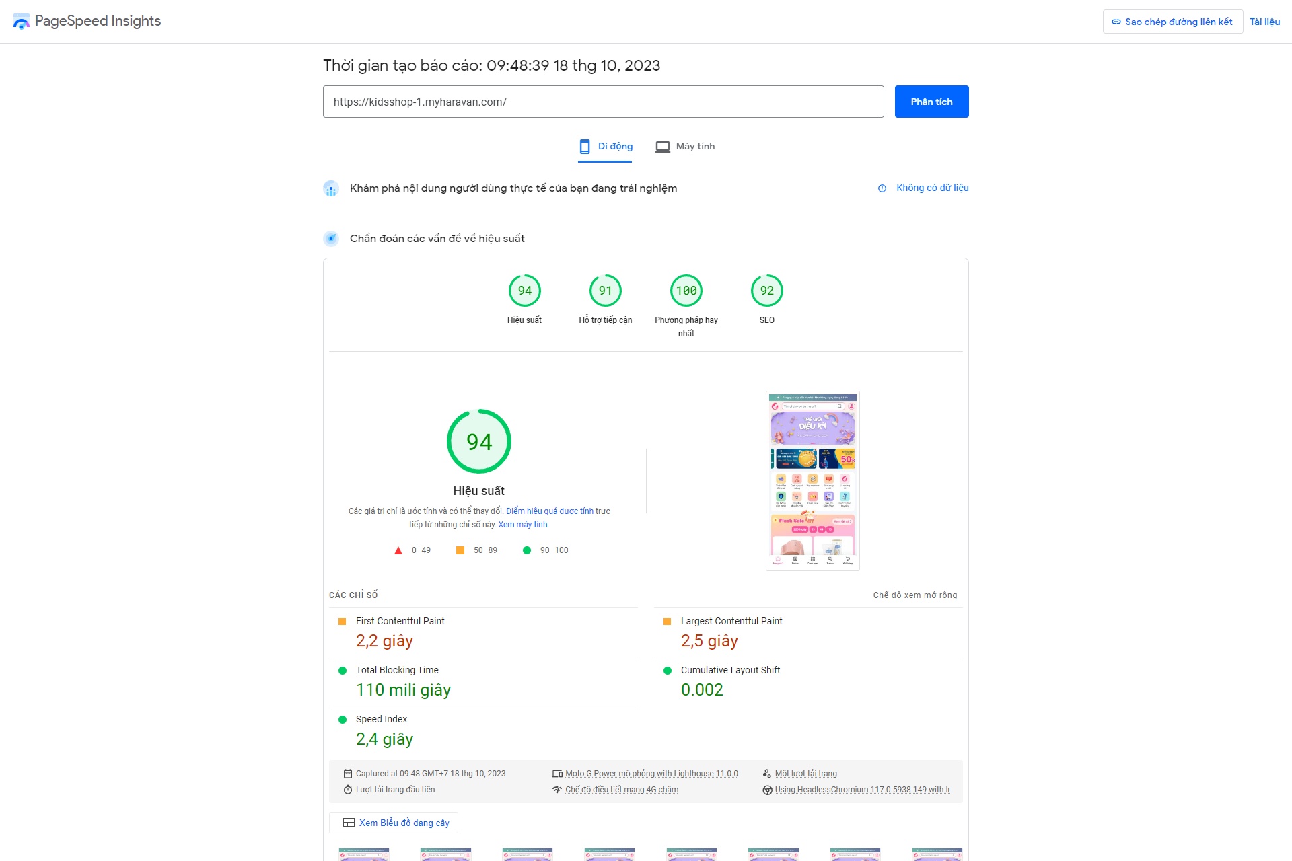Viewport: 1292px width, 861px height.
Task: Jump to the SEO 92 score gauge
Action: (x=766, y=291)
